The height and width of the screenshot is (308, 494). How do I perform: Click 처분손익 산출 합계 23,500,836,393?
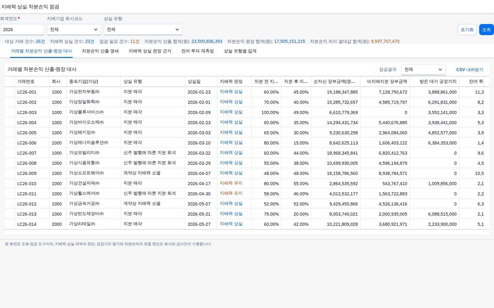tap(183, 41)
